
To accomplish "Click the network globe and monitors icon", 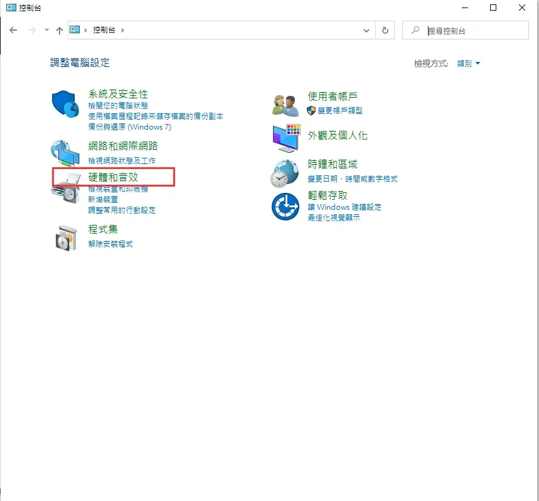I will (x=65, y=153).
